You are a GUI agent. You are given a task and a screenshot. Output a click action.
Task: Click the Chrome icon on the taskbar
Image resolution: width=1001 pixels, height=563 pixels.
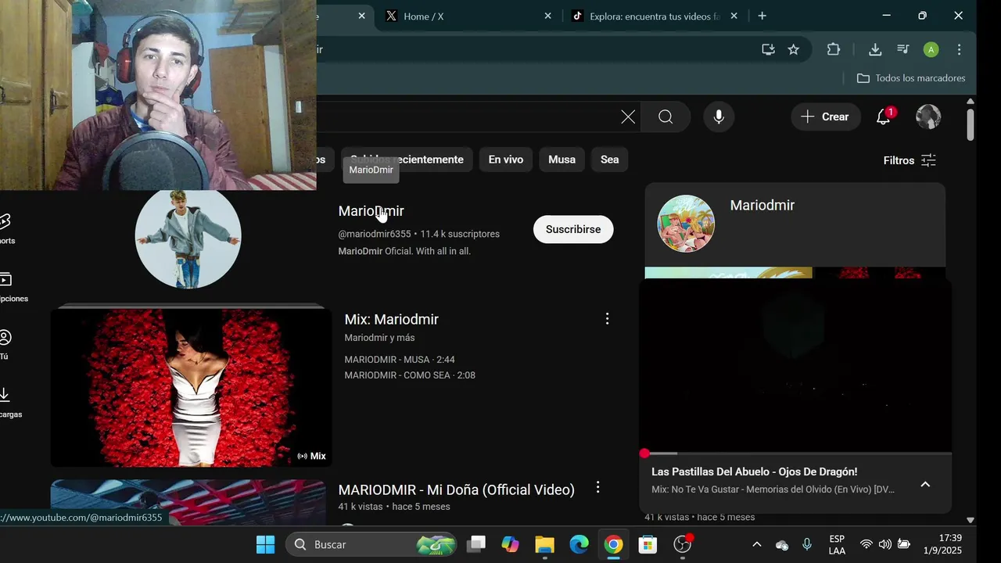click(614, 544)
